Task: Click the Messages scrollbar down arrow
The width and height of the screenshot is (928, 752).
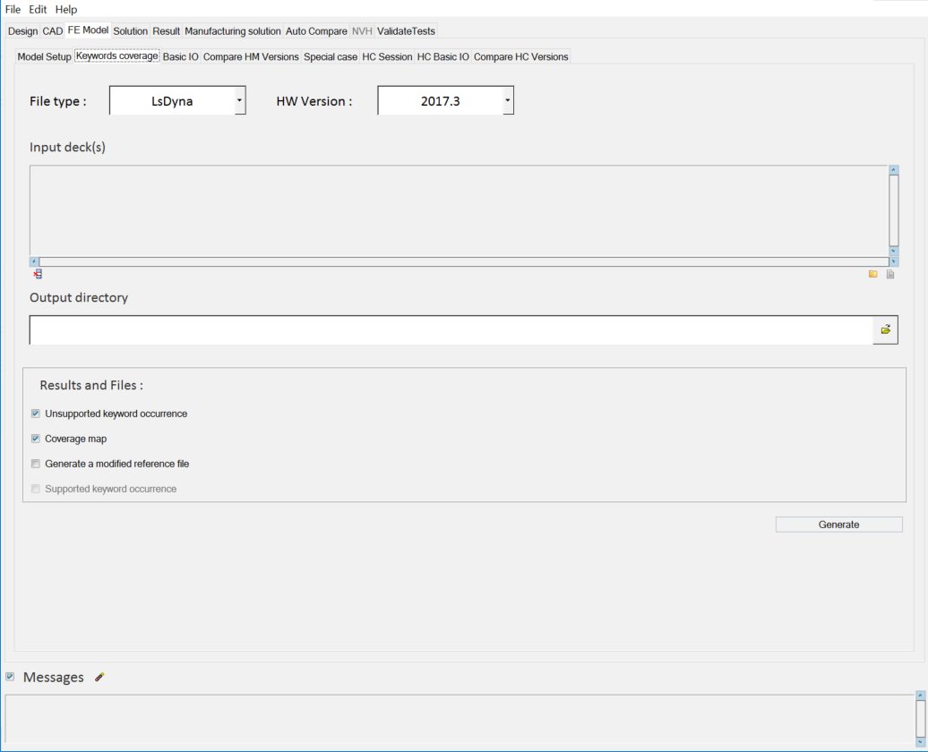Action: [920, 742]
